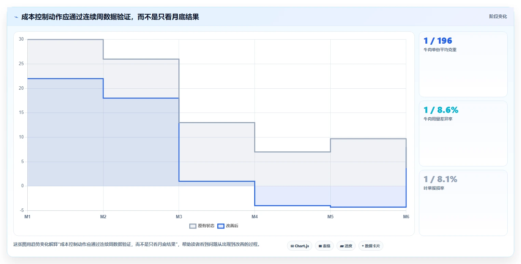The width and height of the screenshot is (521, 264).
Task: Select the 1 / 8.6% value card
Action: 463,133
